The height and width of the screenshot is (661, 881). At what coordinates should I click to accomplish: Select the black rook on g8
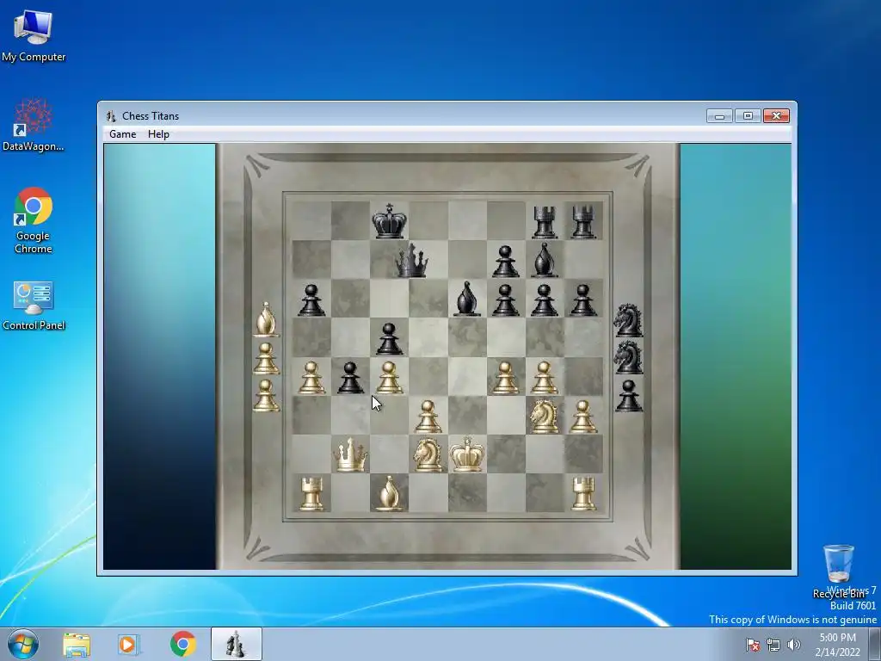point(545,222)
